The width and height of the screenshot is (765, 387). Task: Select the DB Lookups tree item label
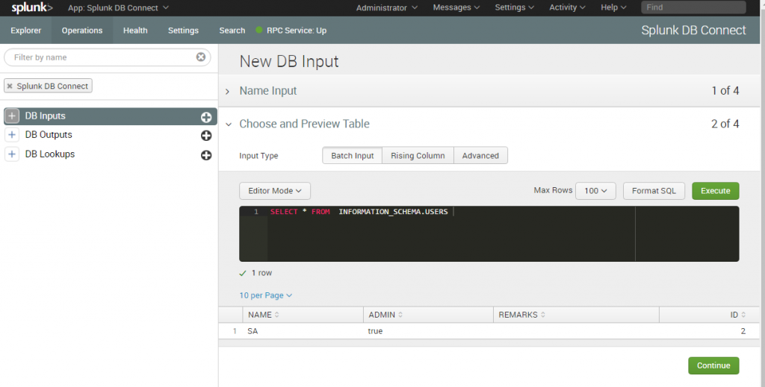(x=50, y=154)
